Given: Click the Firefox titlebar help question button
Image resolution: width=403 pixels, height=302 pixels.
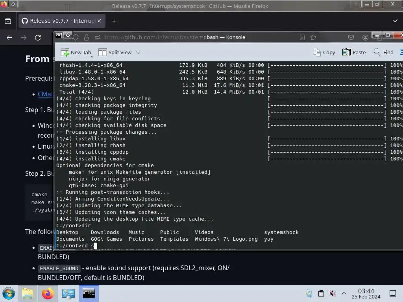Looking at the screenshot, I should 356,4.
